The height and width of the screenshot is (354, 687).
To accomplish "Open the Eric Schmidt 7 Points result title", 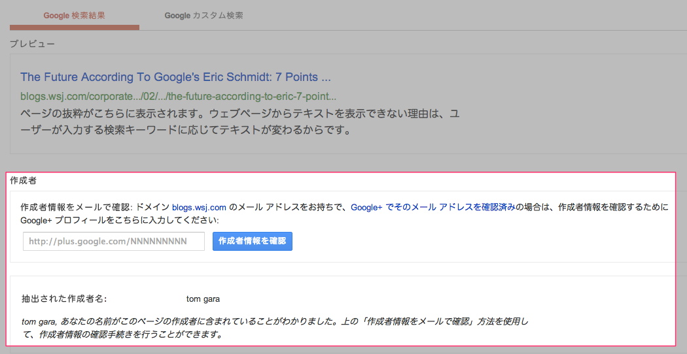I will coord(175,78).
